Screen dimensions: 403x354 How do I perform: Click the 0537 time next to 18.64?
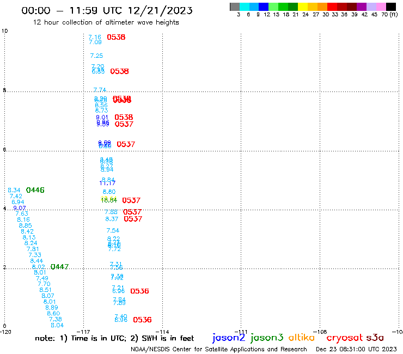click(131, 200)
